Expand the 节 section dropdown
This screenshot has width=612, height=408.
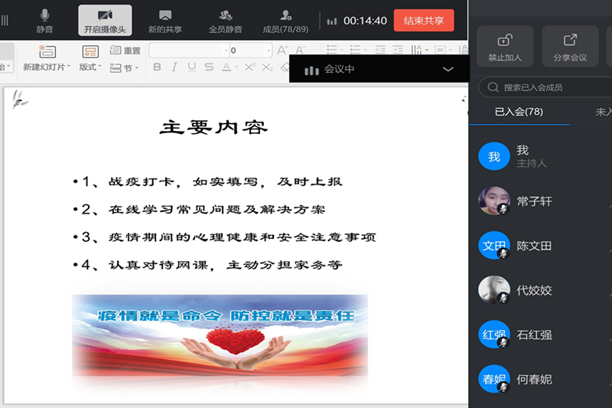point(127,67)
